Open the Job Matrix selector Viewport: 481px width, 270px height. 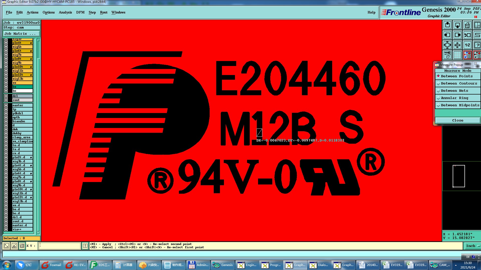(x=21, y=34)
